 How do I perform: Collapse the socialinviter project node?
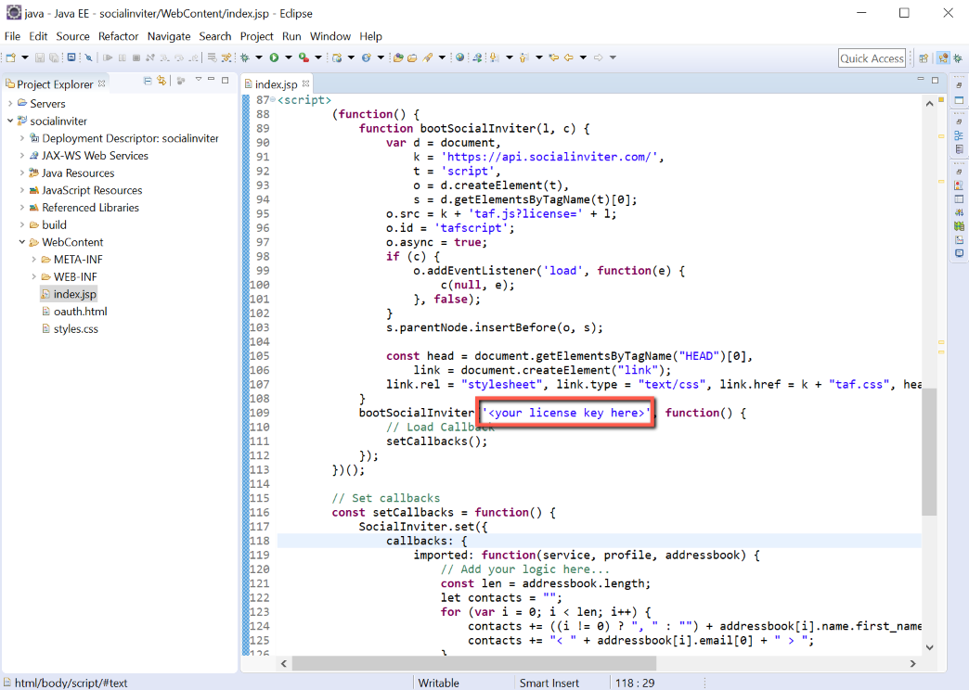pos(10,121)
